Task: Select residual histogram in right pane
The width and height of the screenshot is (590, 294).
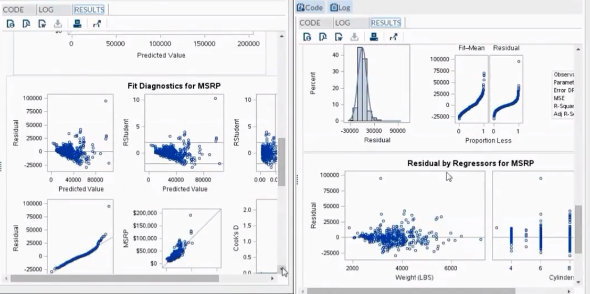Action: click(377, 84)
